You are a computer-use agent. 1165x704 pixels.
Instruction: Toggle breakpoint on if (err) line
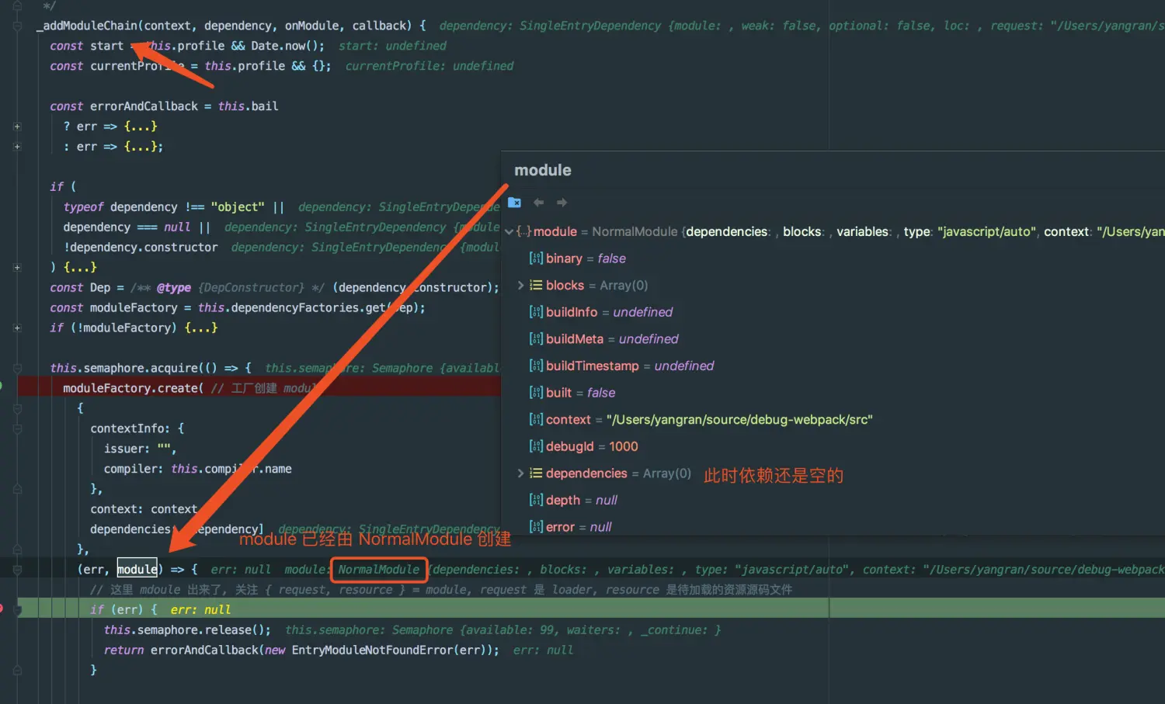click(x=2, y=609)
